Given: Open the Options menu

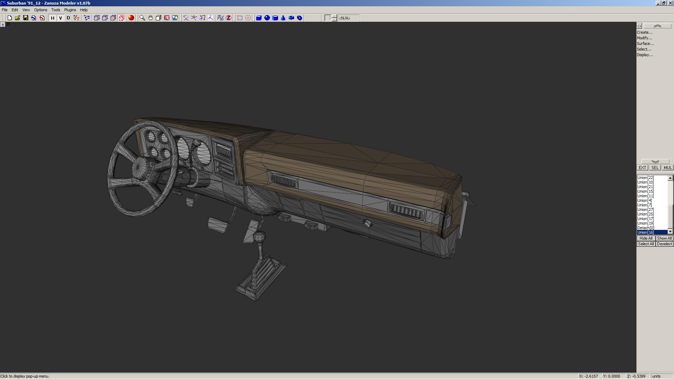Looking at the screenshot, I should click(x=40, y=10).
